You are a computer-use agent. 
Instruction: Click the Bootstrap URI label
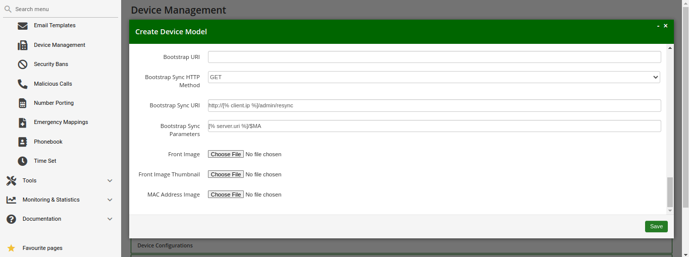(x=182, y=57)
